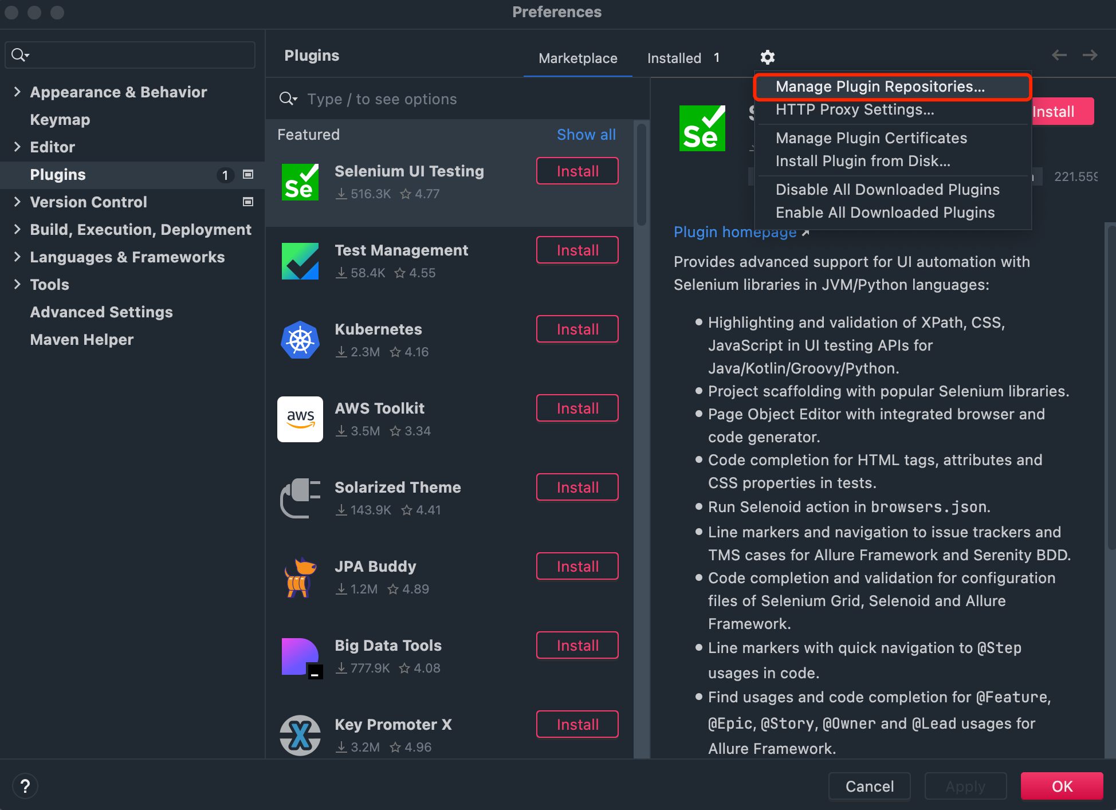Click the AWS Toolkit plugin icon
The height and width of the screenshot is (810, 1116).
(300, 419)
